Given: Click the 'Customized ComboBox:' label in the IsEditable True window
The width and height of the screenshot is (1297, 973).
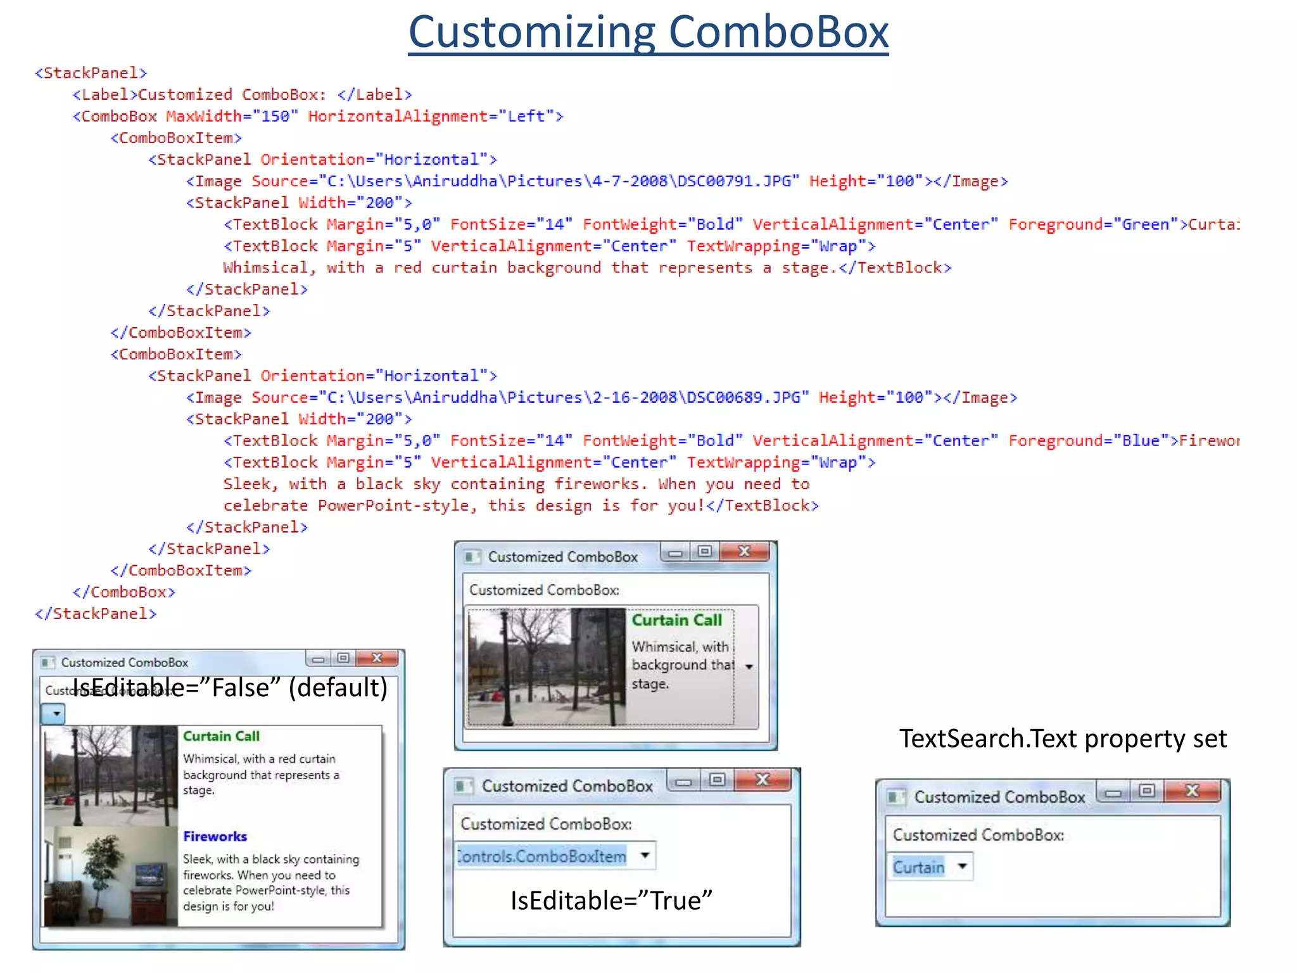Looking at the screenshot, I should point(547,824).
